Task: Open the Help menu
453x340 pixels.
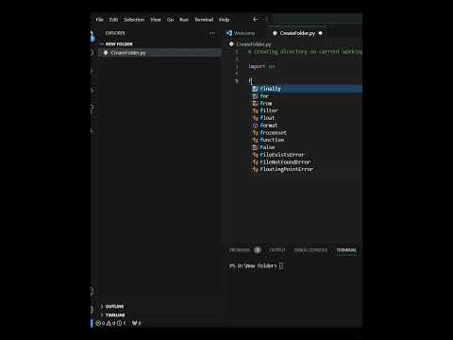Action: tap(224, 20)
